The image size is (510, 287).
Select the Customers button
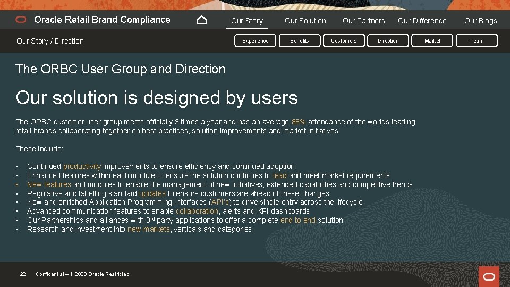click(x=344, y=41)
